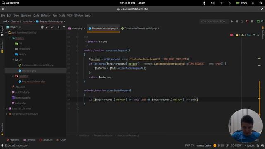Change ISO-8859-1 file encoding
This screenshot has height=149, width=265.
click(236, 145)
